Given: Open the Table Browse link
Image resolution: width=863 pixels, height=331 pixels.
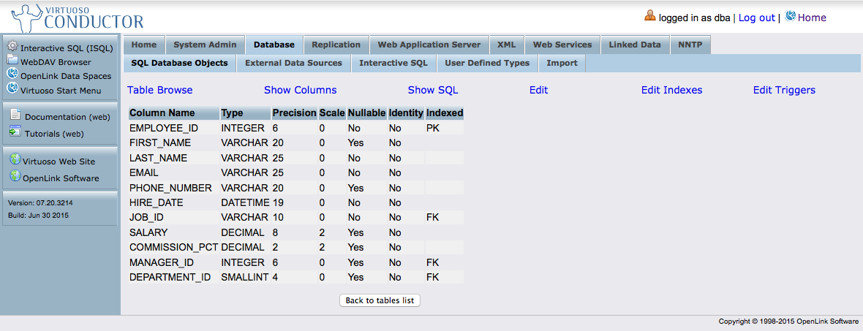Looking at the screenshot, I should (x=160, y=90).
